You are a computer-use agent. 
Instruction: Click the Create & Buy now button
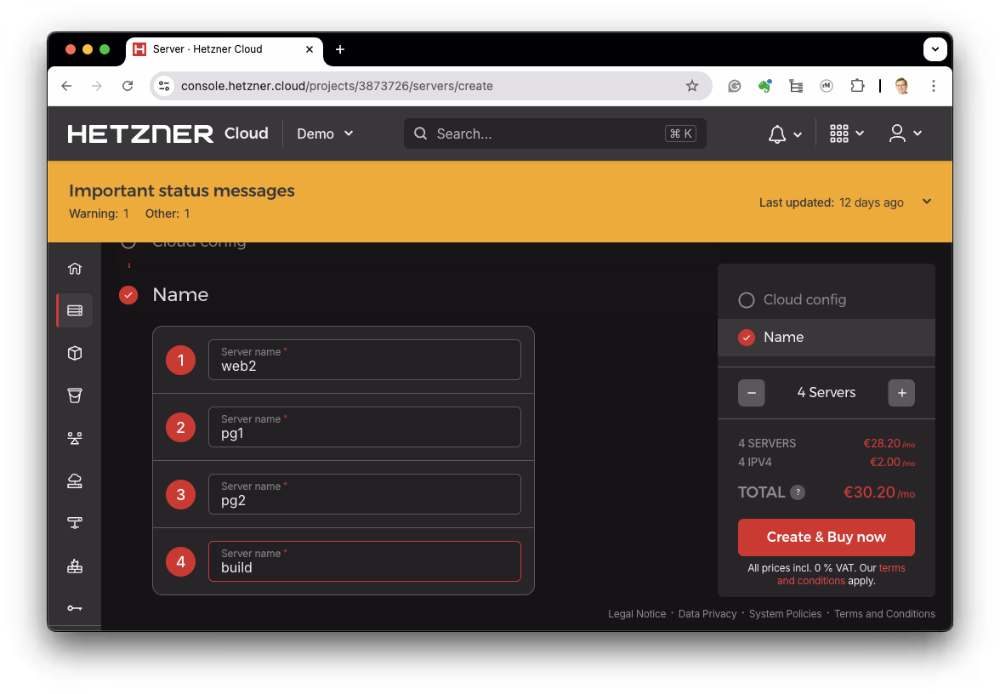826,538
